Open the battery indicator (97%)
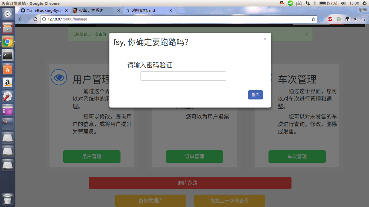Viewport: 369px width, 207px height. 328,3
